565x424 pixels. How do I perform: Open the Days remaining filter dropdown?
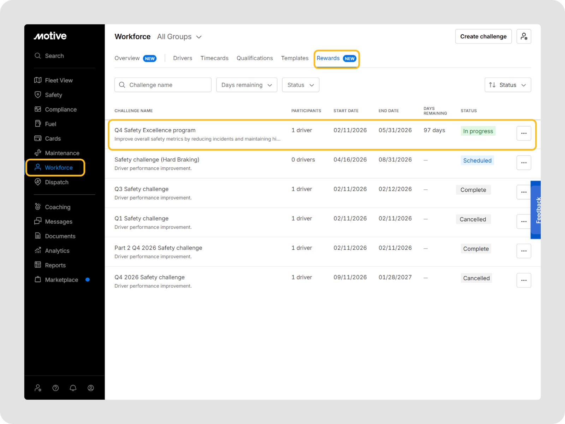click(x=246, y=85)
